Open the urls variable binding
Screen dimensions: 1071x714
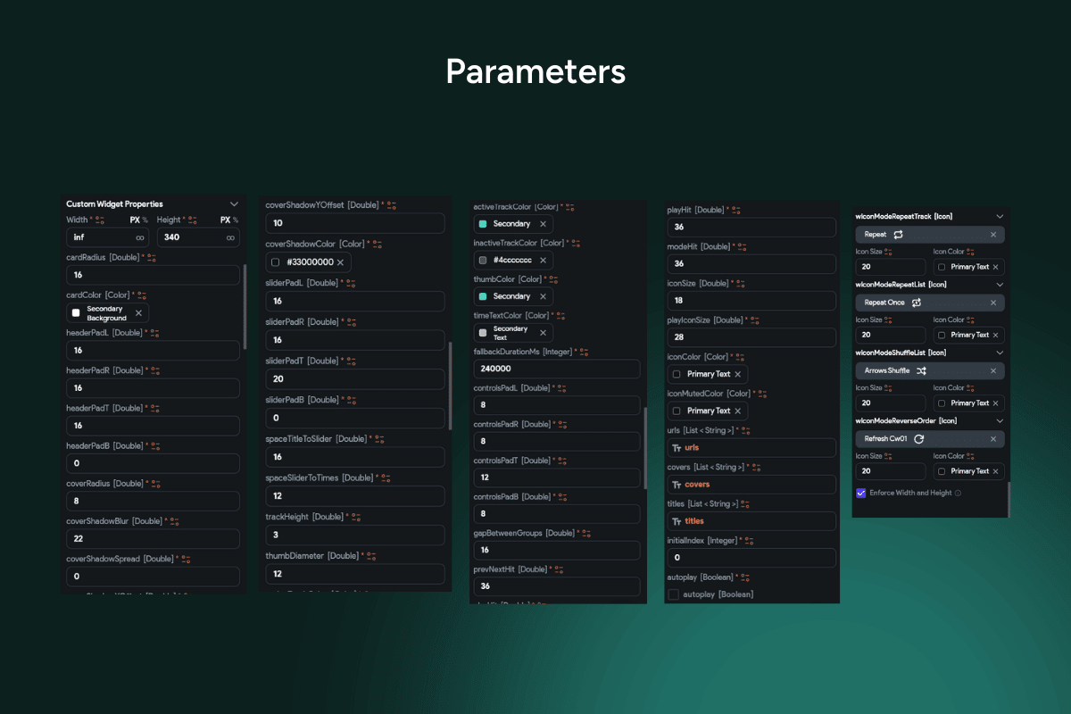pos(751,447)
